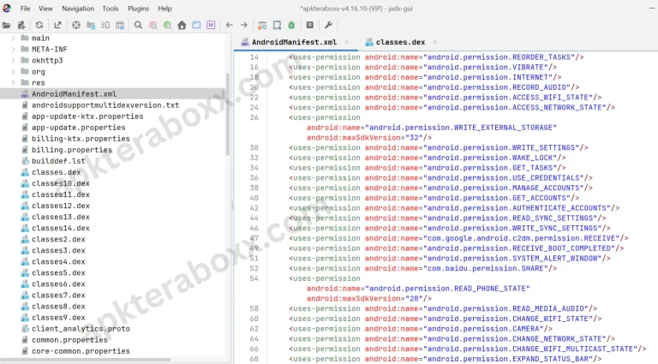Open the Tools menu

tap(111, 9)
